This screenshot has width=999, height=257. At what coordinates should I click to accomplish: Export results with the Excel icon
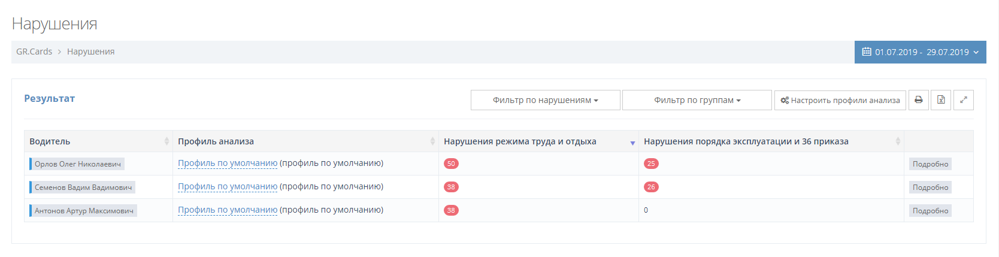pyautogui.click(x=941, y=100)
